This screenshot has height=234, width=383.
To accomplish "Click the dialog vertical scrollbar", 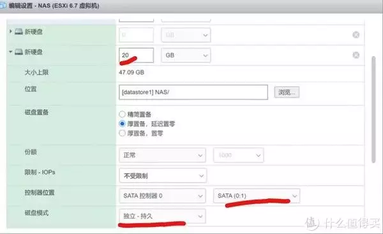I will point(373,110).
